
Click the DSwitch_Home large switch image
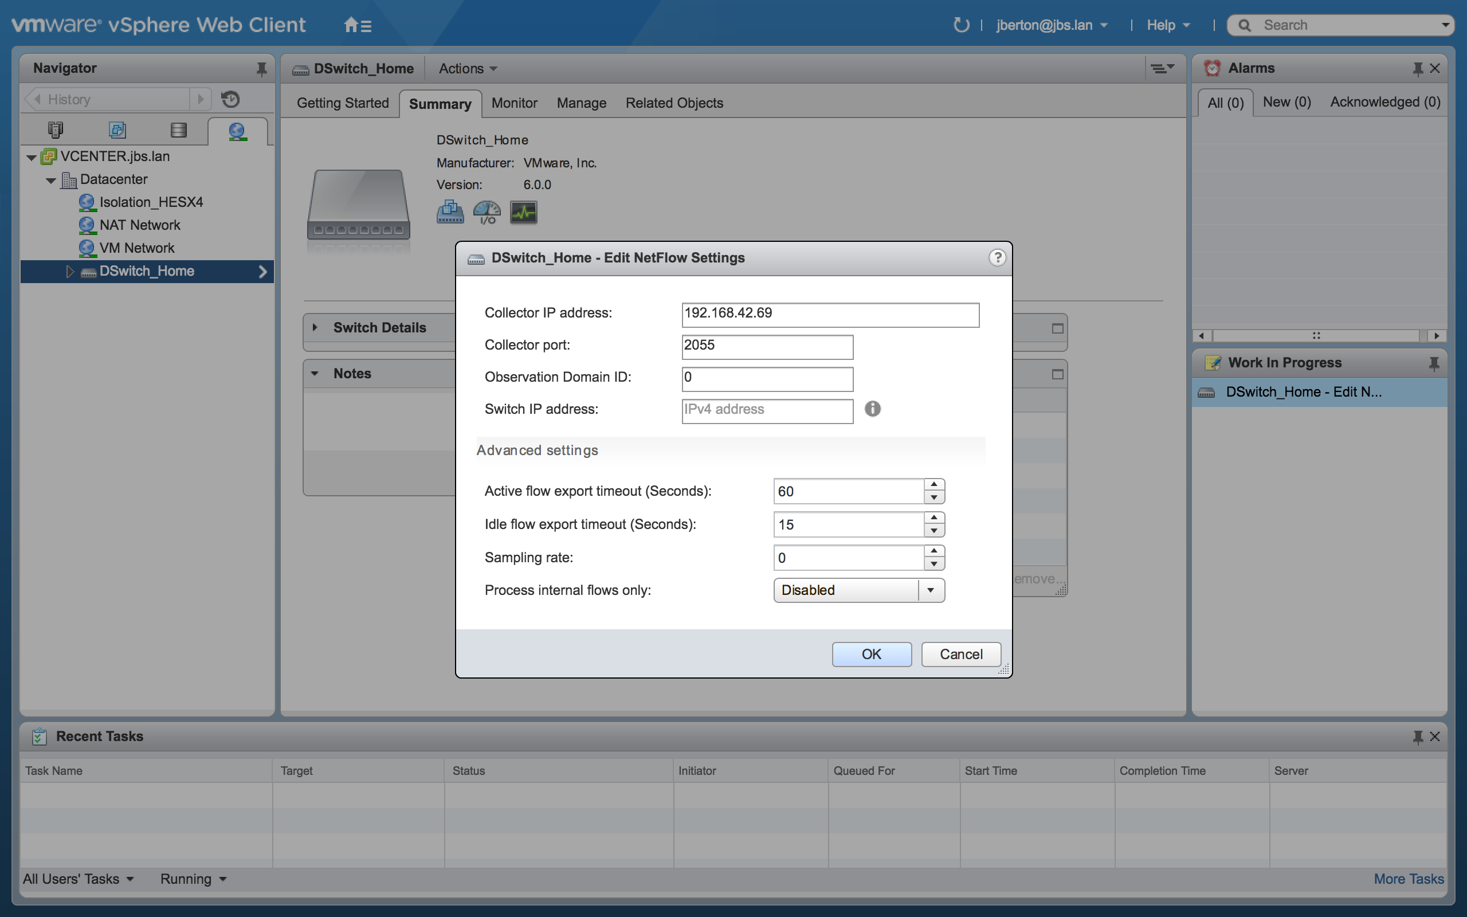(x=359, y=206)
